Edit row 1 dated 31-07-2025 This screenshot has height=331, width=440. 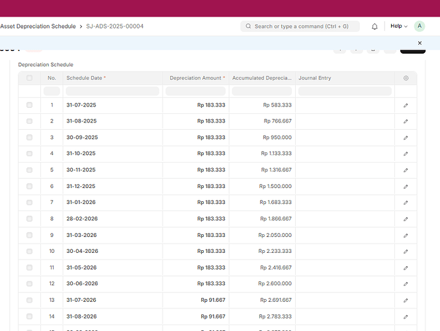point(406,105)
